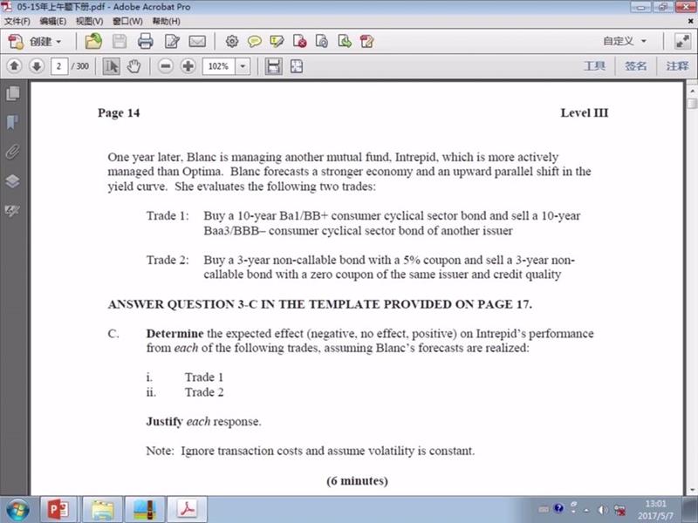
Task: Show bookmarks panel
Action: (x=12, y=122)
